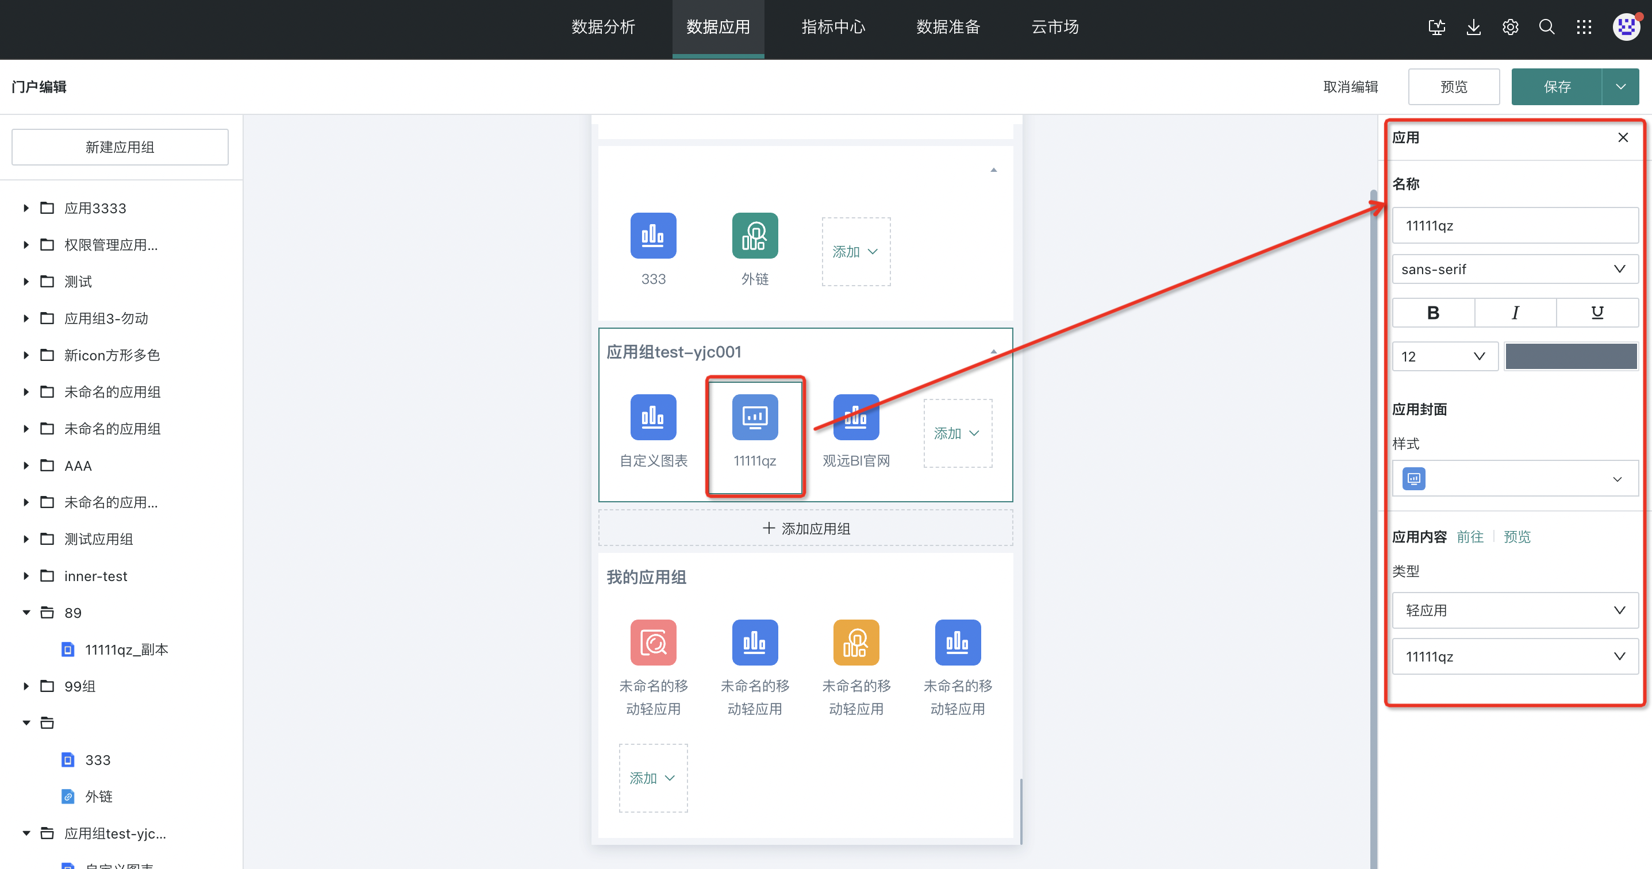Click the download icon in top bar
Screen dimensions: 1652x869
click(x=1473, y=27)
